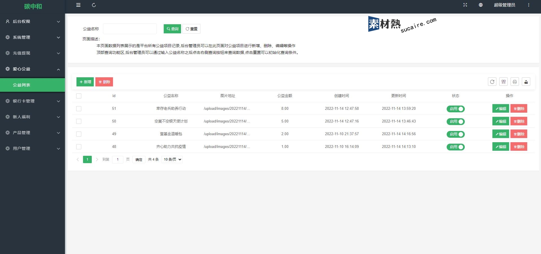
Task: Open the 产品管理 menu label
Action: (21, 133)
